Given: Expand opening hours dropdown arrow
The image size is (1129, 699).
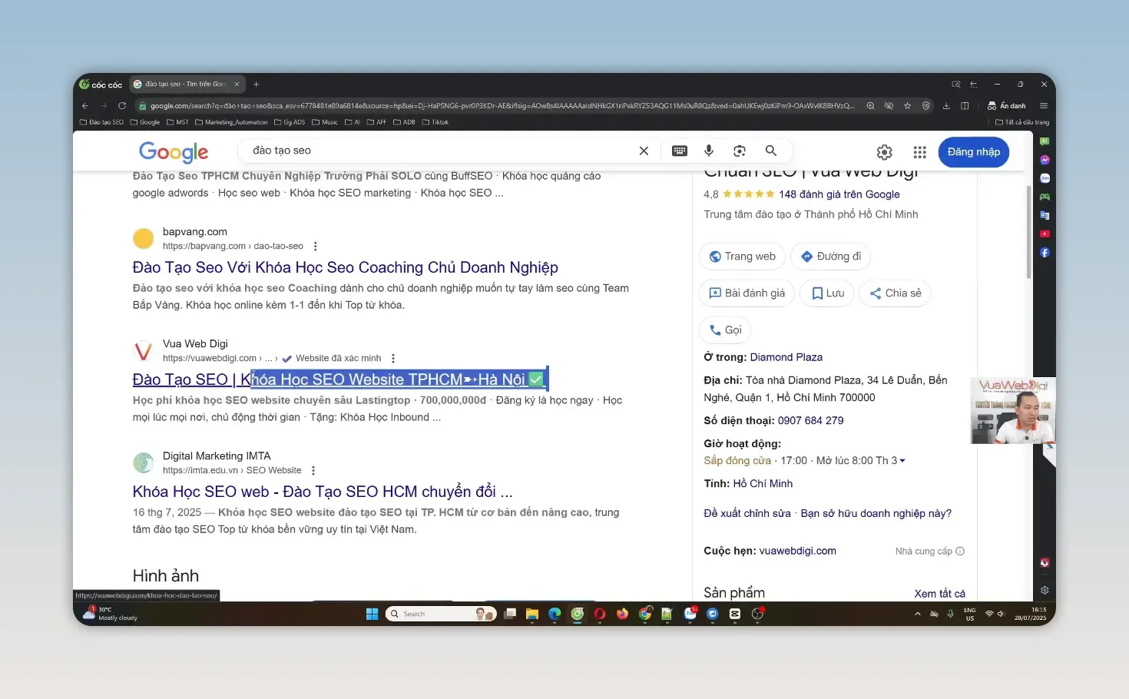Looking at the screenshot, I should 902,461.
